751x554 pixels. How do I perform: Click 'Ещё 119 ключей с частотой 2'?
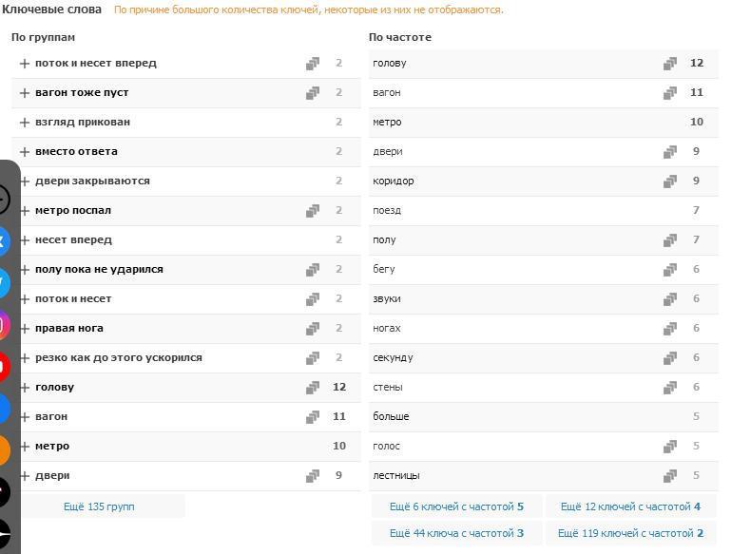(630, 533)
